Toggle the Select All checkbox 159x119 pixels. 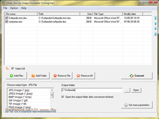13,69
